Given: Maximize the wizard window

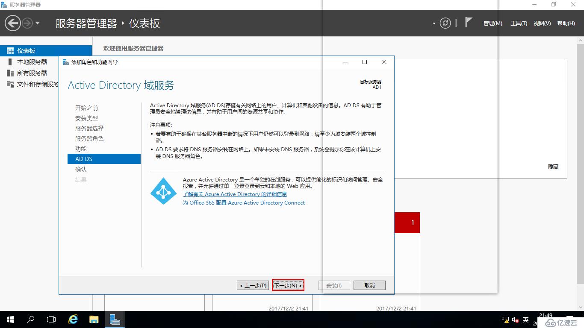Looking at the screenshot, I should click(365, 62).
